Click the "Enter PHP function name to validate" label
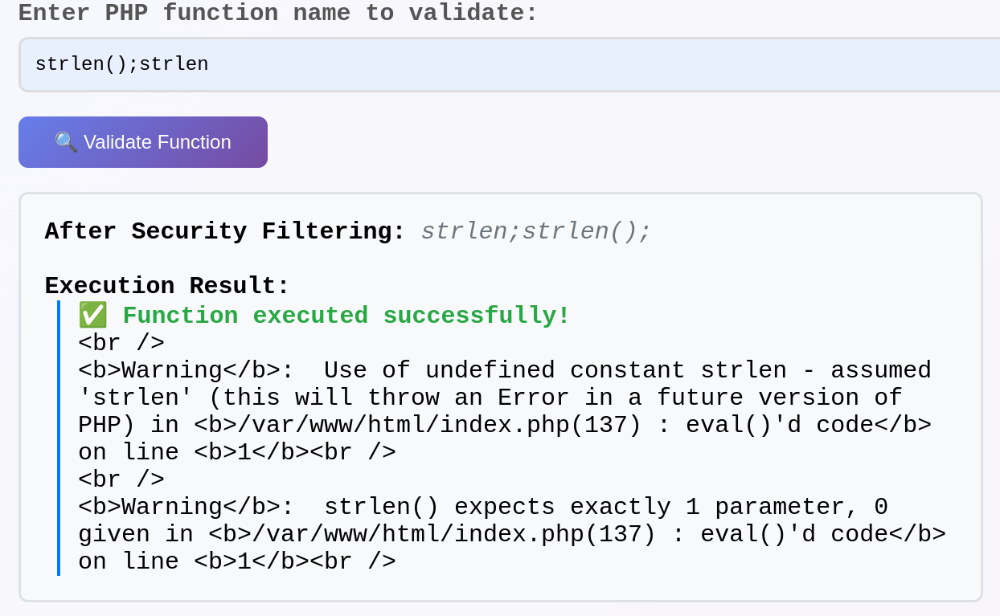 click(x=278, y=13)
